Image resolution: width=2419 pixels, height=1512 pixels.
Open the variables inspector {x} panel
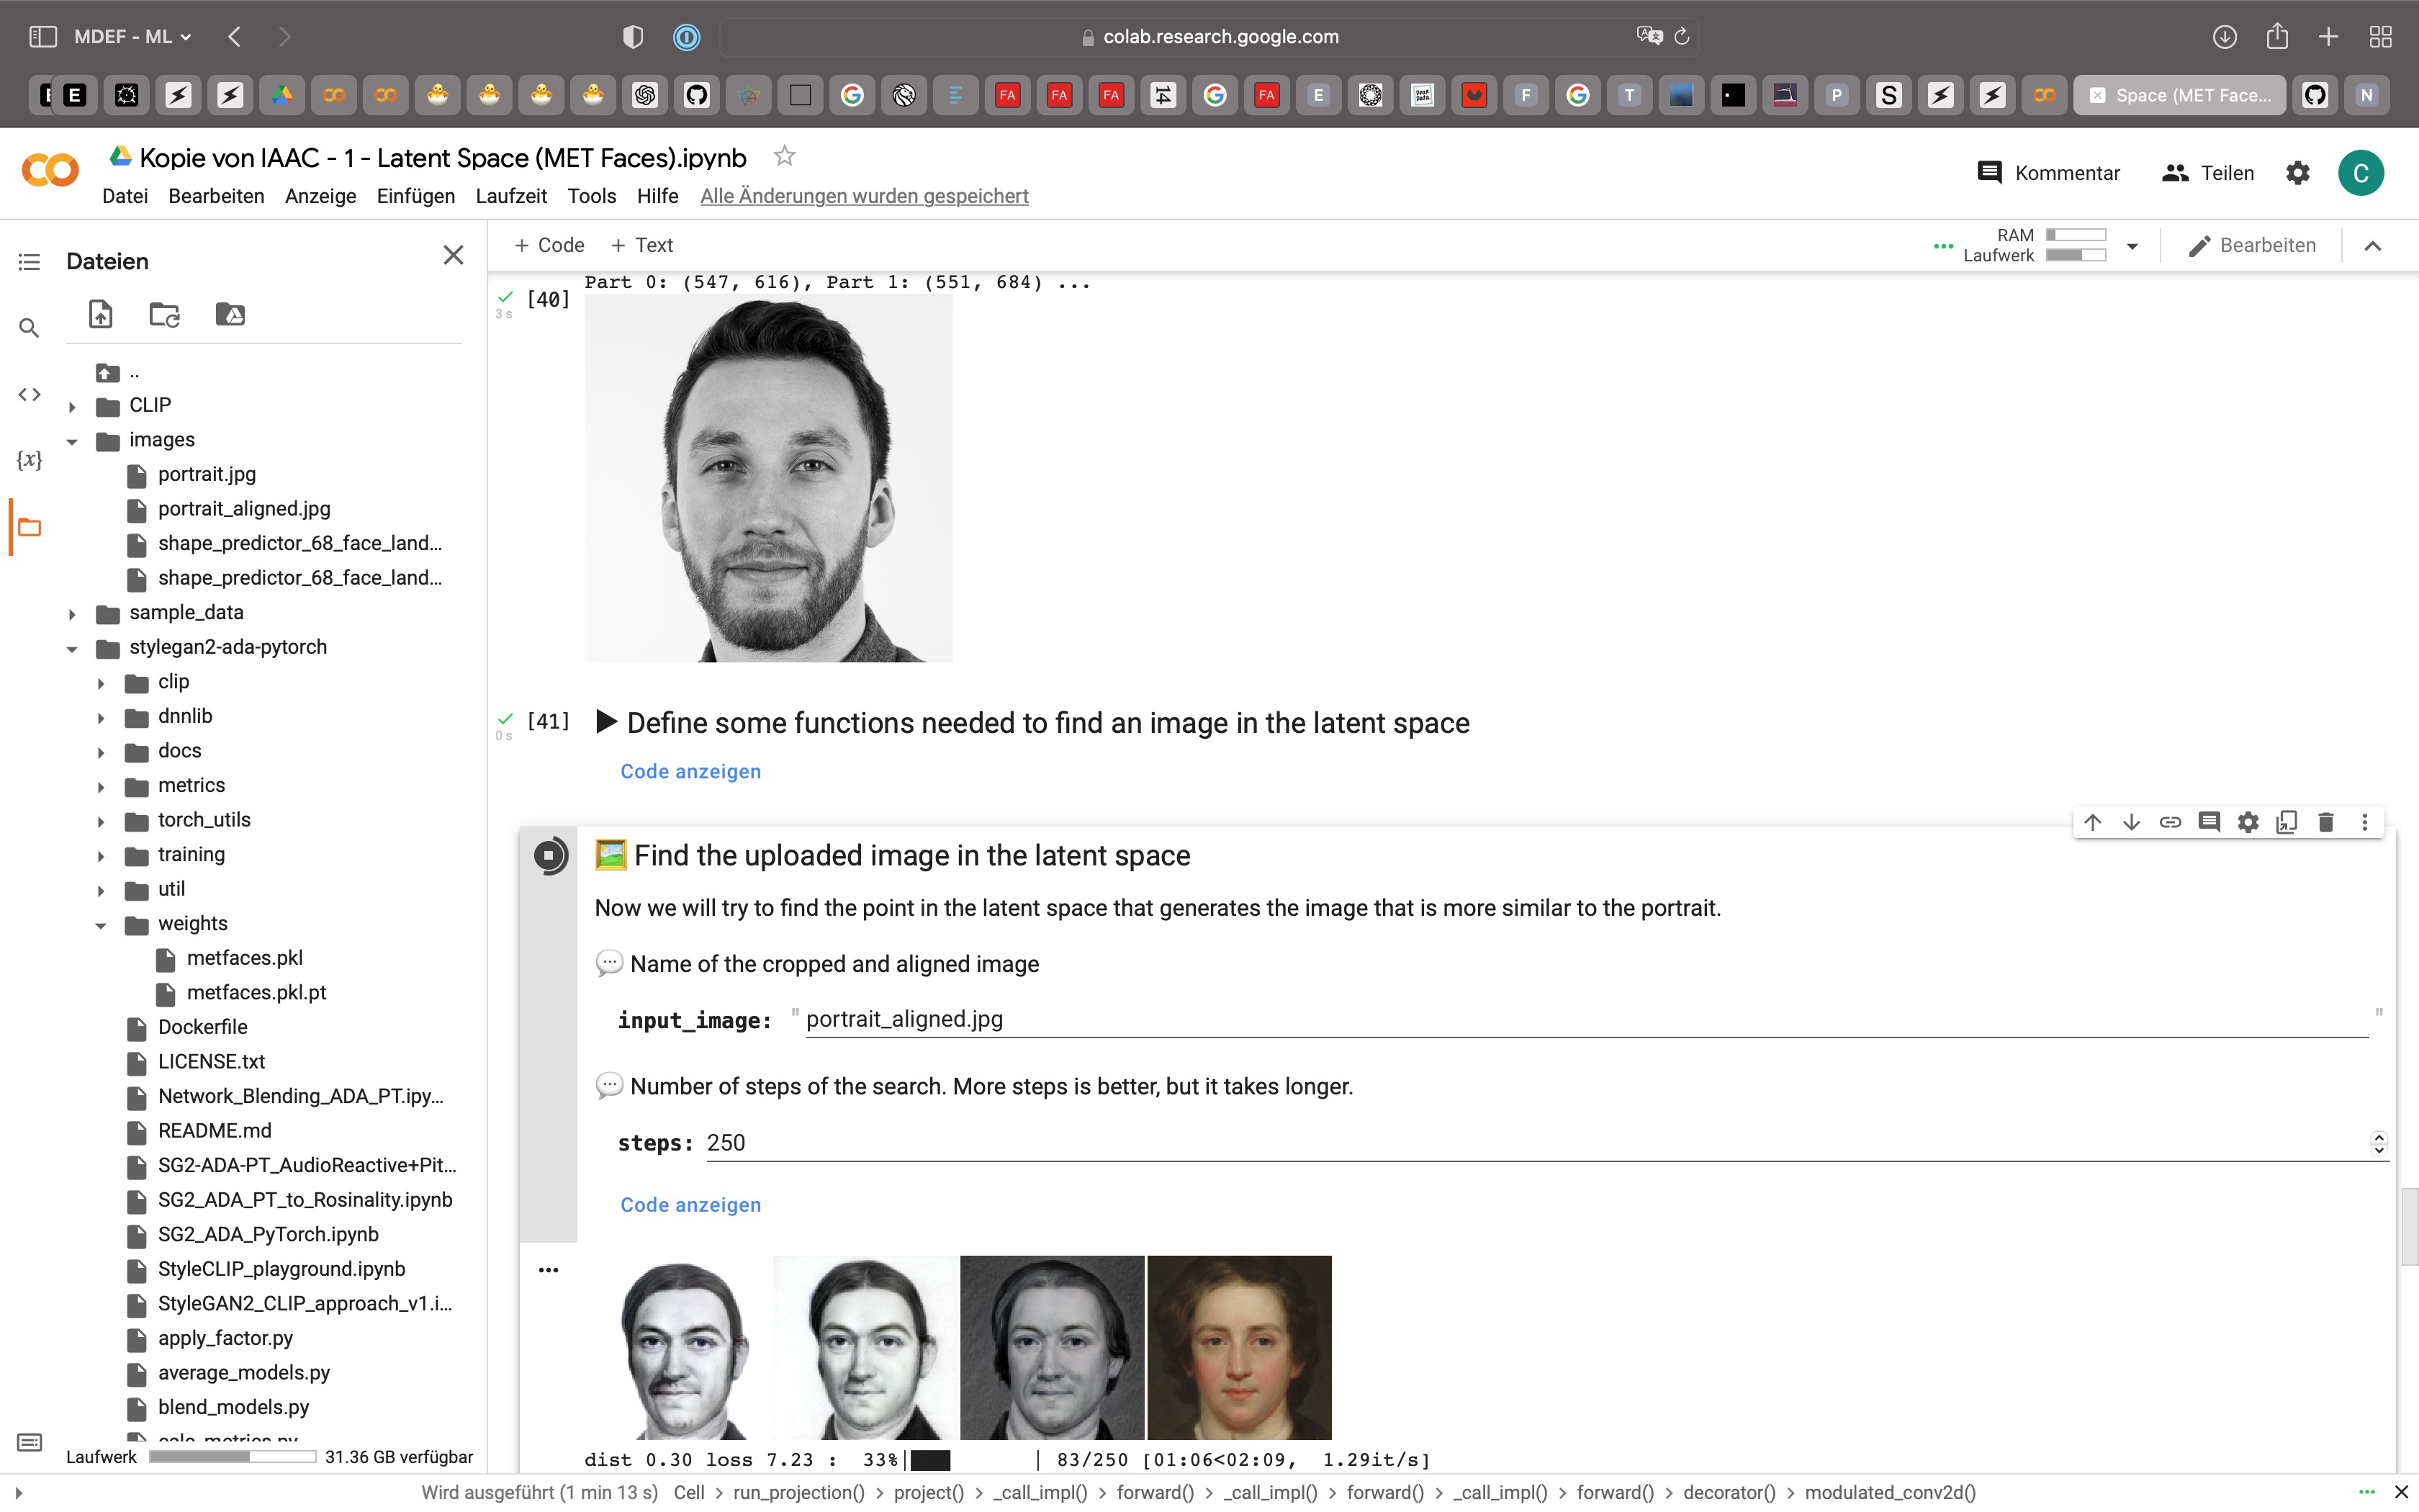click(x=29, y=460)
